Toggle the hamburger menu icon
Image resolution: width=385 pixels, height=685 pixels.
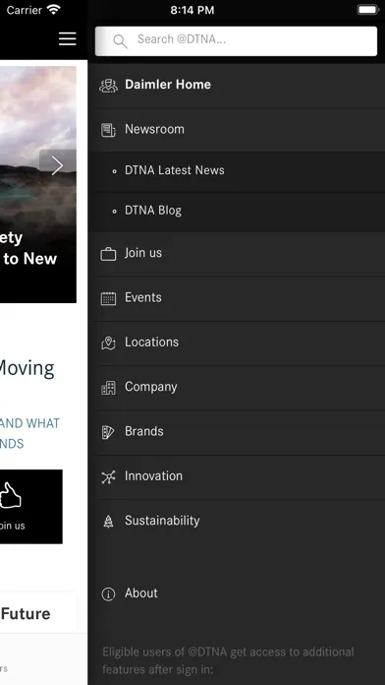[68, 39]
